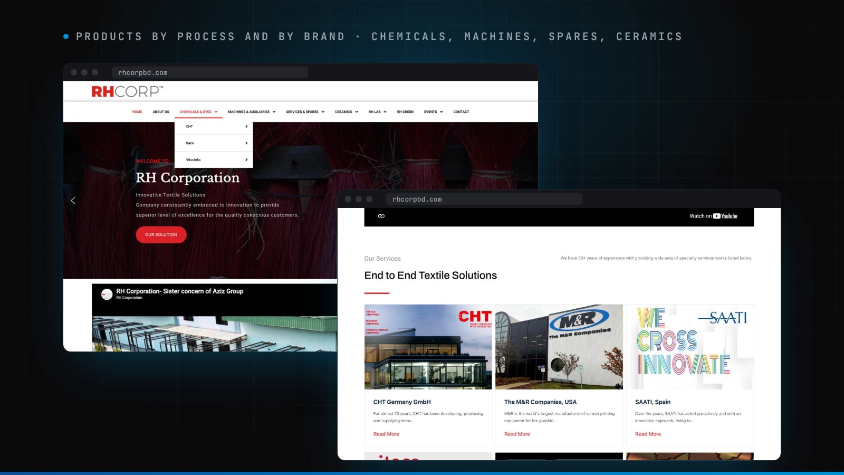Click Read More under The M&R Companies

click(517, 434)
